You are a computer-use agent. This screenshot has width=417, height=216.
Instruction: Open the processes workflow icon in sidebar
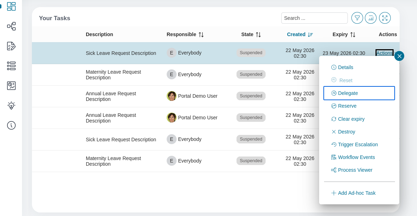11,26
